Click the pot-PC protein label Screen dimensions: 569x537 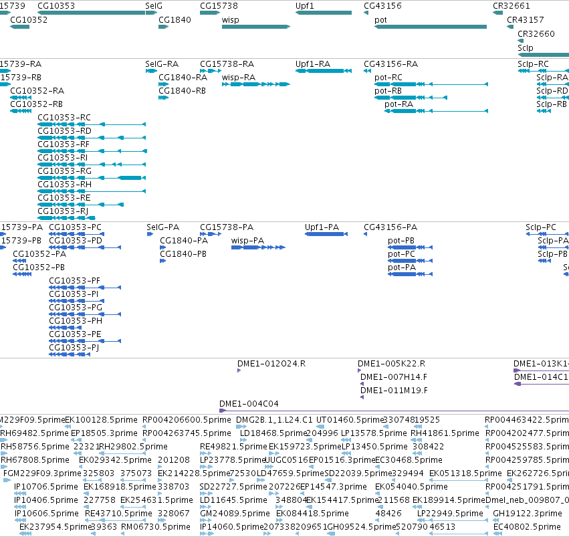pos(401,254)
